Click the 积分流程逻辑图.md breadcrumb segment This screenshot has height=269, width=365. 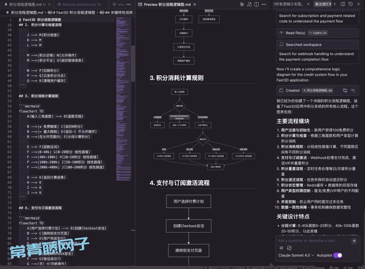pos(27,13)
